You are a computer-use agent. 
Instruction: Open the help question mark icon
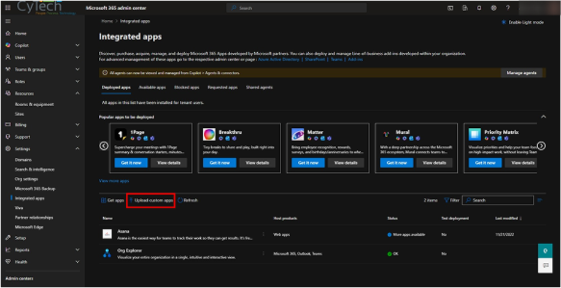[508, 8]
